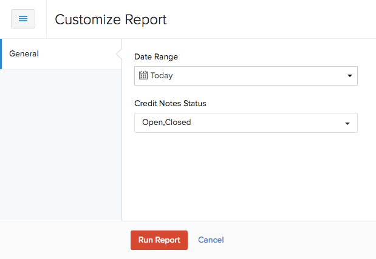This screenshot has width=376, height=259.
Task: Click the Credit Notes Status label
Action: [x=170, y=104]
